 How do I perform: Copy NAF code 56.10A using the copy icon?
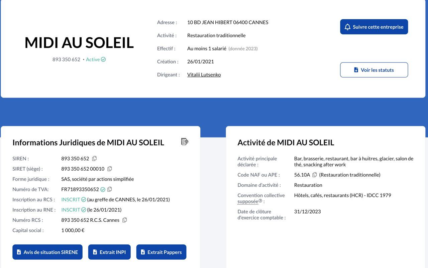pyautogui.click(x=314, y=175)
